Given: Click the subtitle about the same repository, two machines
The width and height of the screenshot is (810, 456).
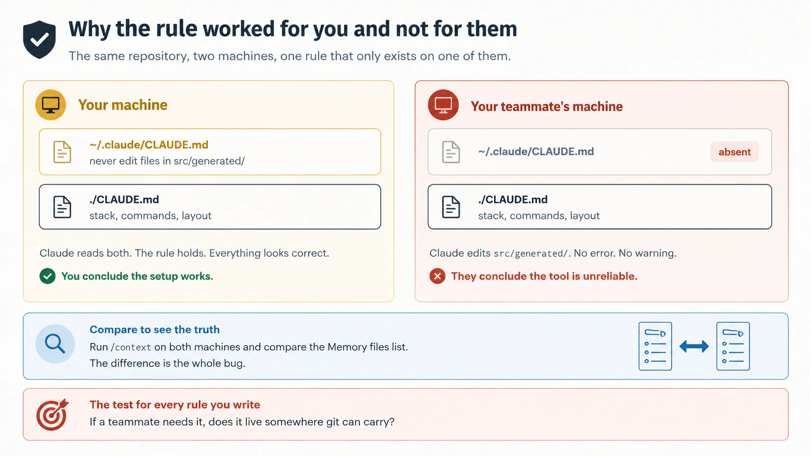Looking at the screenshot, I should (x=290, y=56).
